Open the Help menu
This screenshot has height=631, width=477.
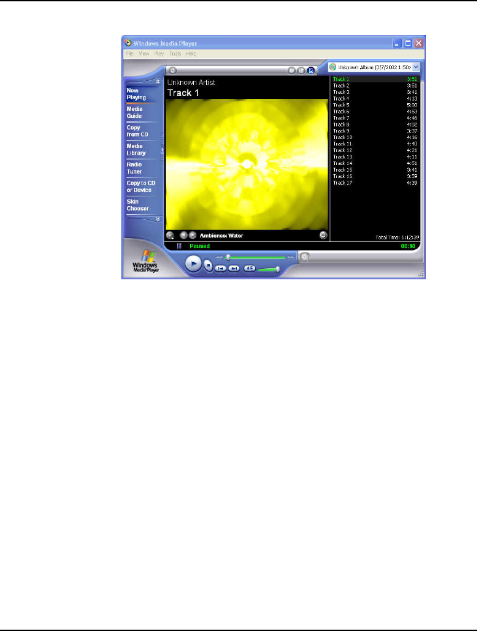[x=191, y=54]
